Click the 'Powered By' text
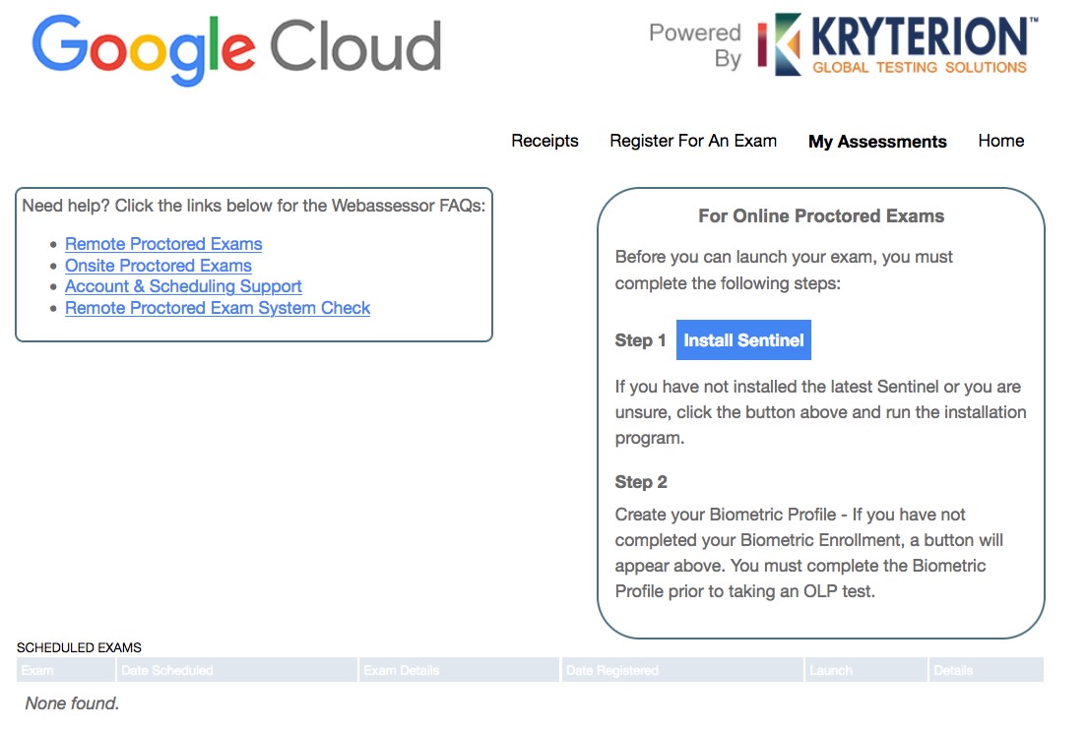Viewport: 1088px width, 731px height. pos(694,46)
